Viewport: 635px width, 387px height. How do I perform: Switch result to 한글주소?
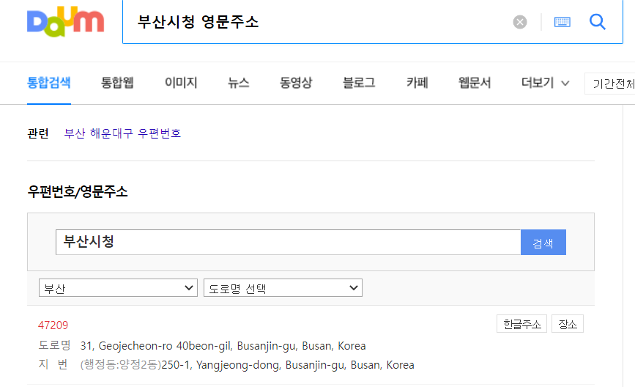click(521, 324)
